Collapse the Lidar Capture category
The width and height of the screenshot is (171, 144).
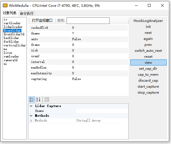[x=31, y=106]
